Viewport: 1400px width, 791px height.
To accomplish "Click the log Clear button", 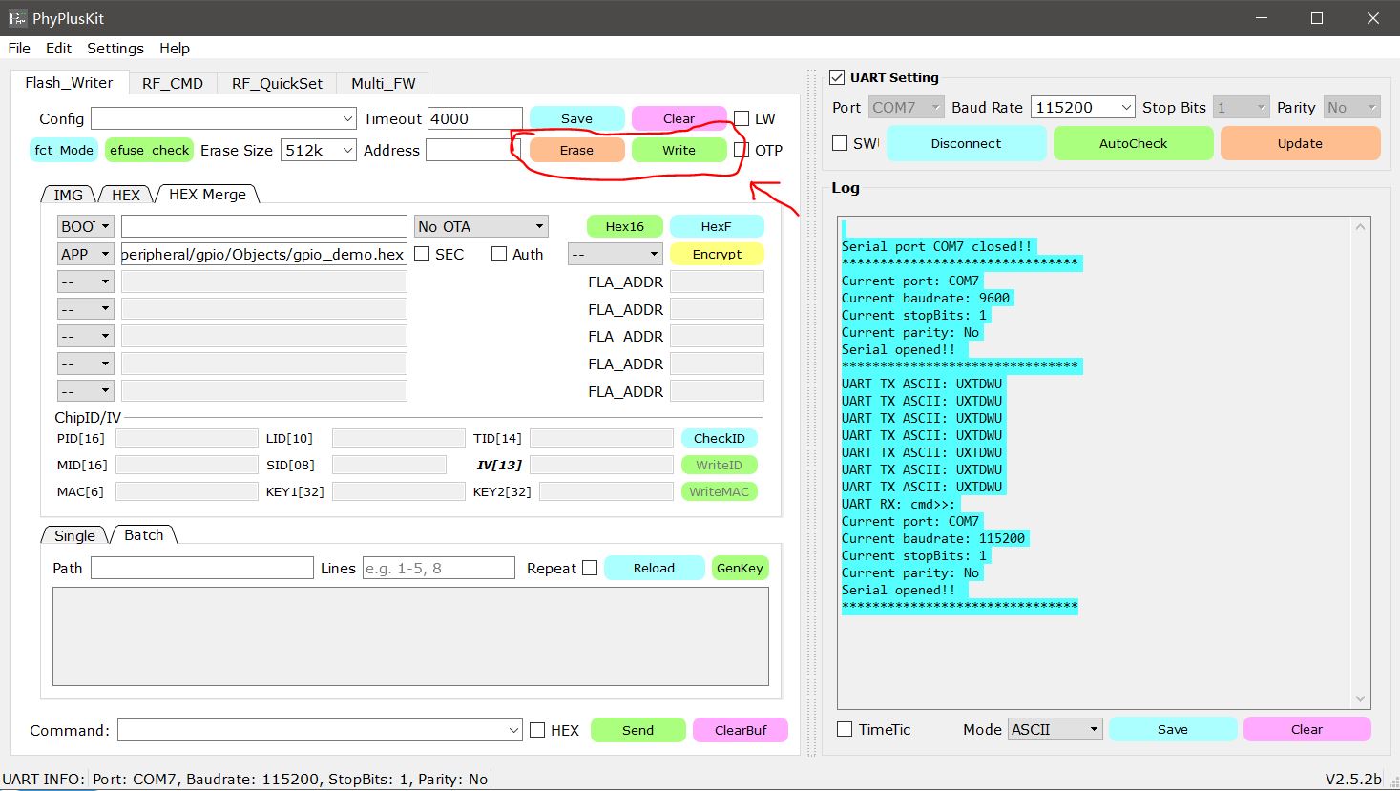I will pyautogui.click(x=1306, y=729).
